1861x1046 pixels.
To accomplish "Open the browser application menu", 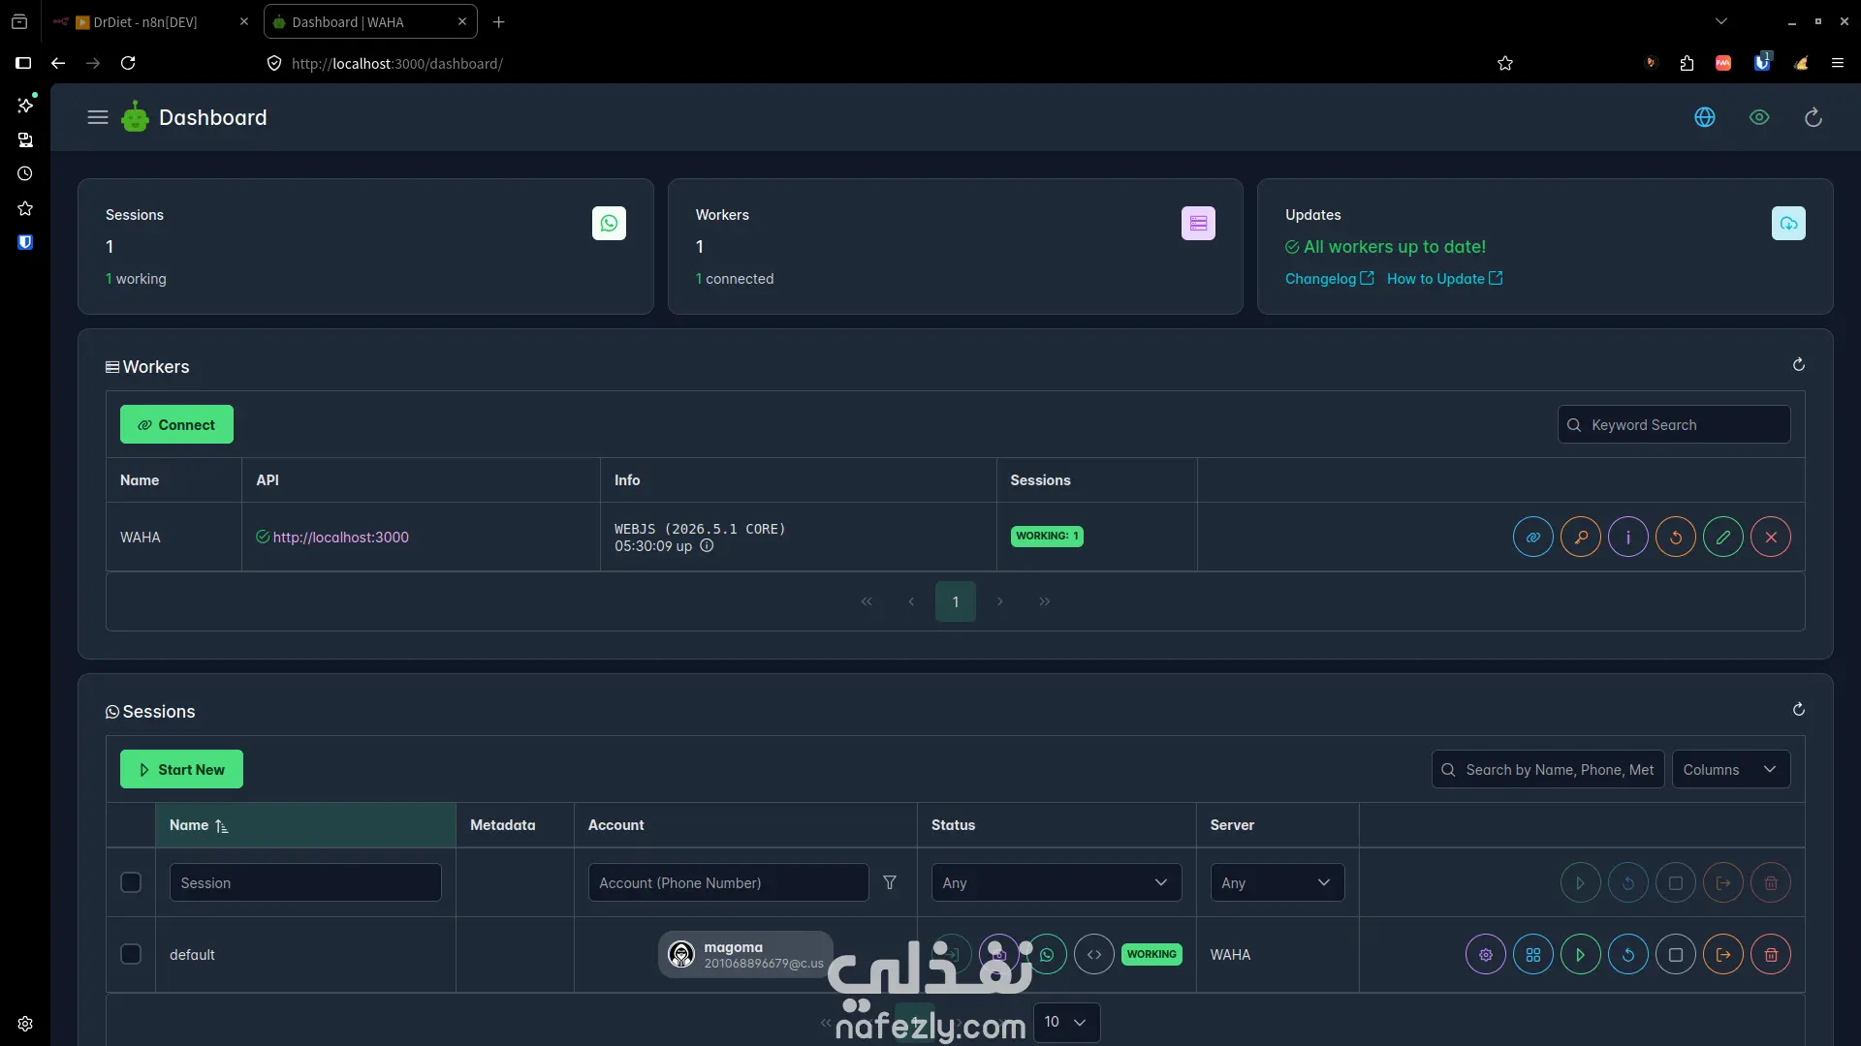I will pos(1837,63).
